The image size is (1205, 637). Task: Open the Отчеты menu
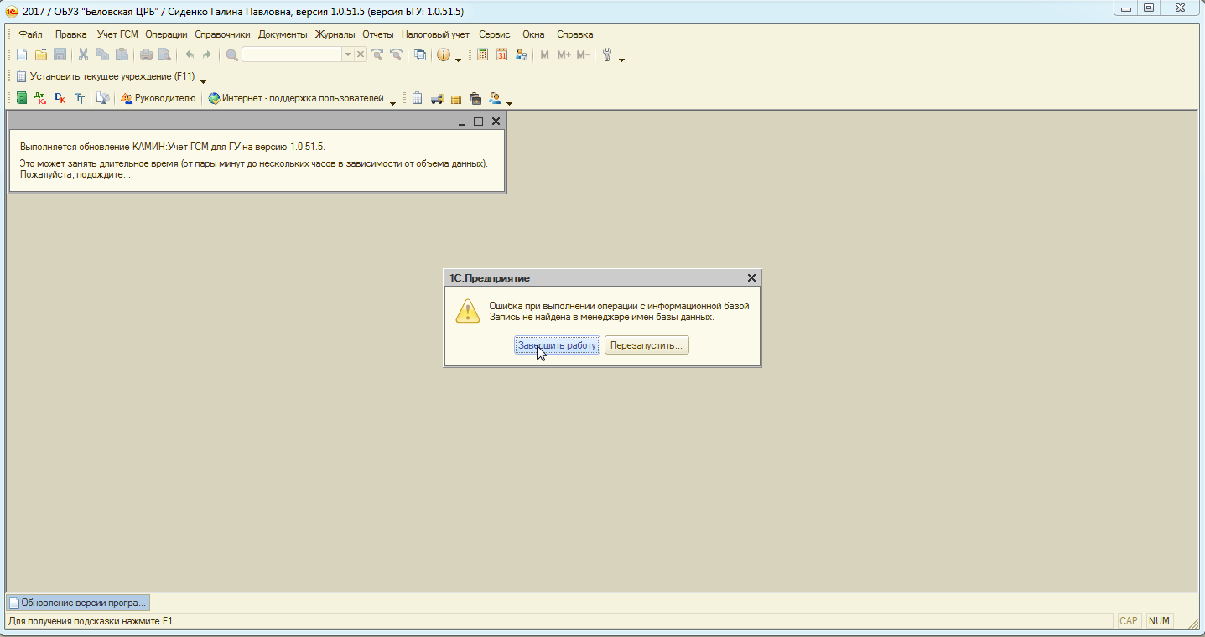(378, 34)
